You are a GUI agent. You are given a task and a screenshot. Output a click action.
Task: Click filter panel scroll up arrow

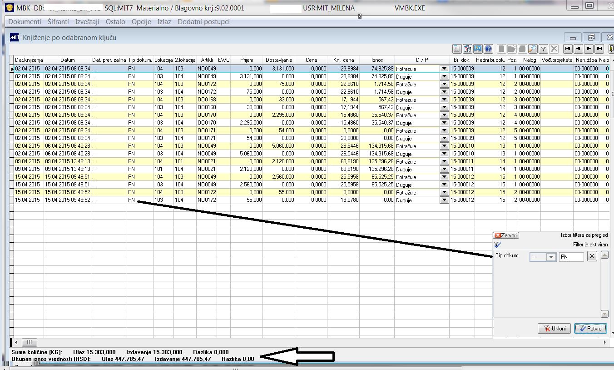pos(604,255)
